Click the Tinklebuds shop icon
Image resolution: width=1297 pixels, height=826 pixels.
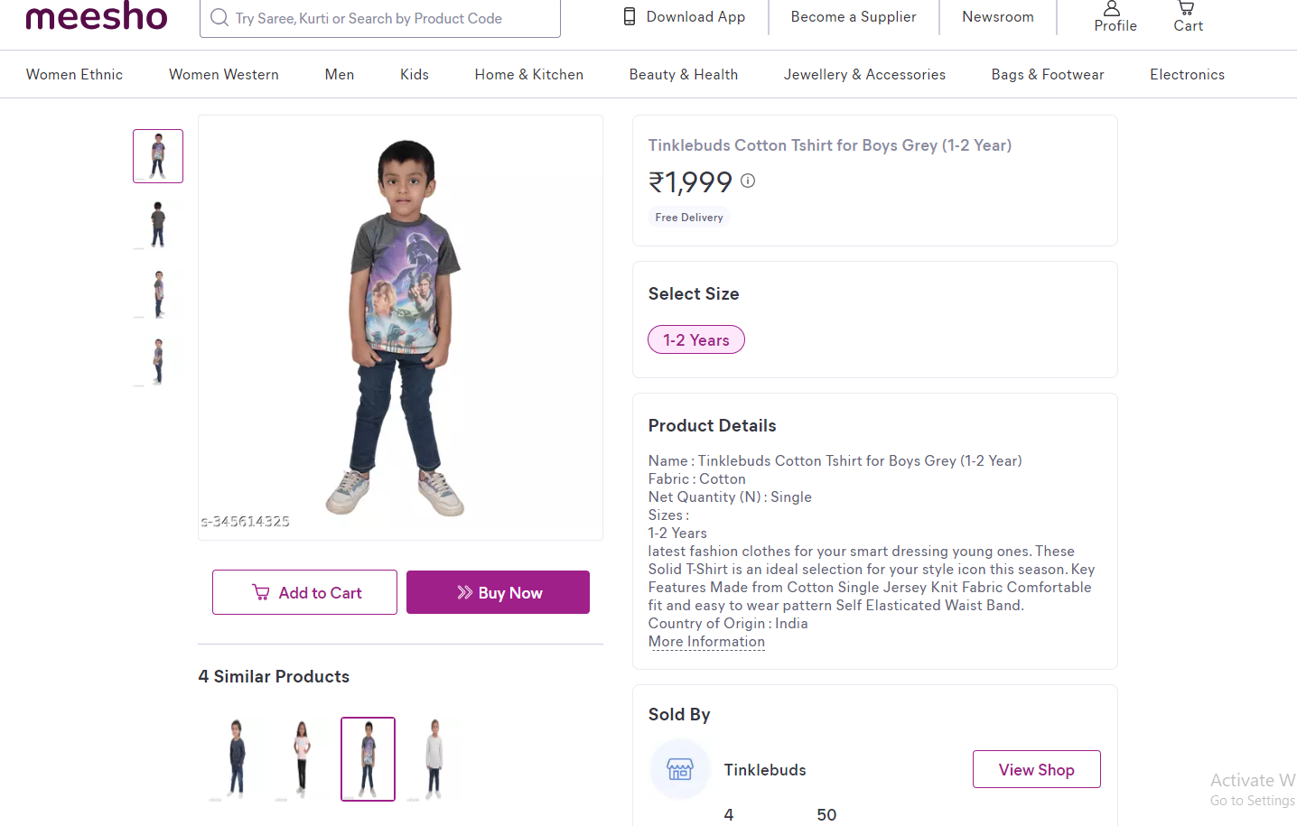click(x=680, y=769)
